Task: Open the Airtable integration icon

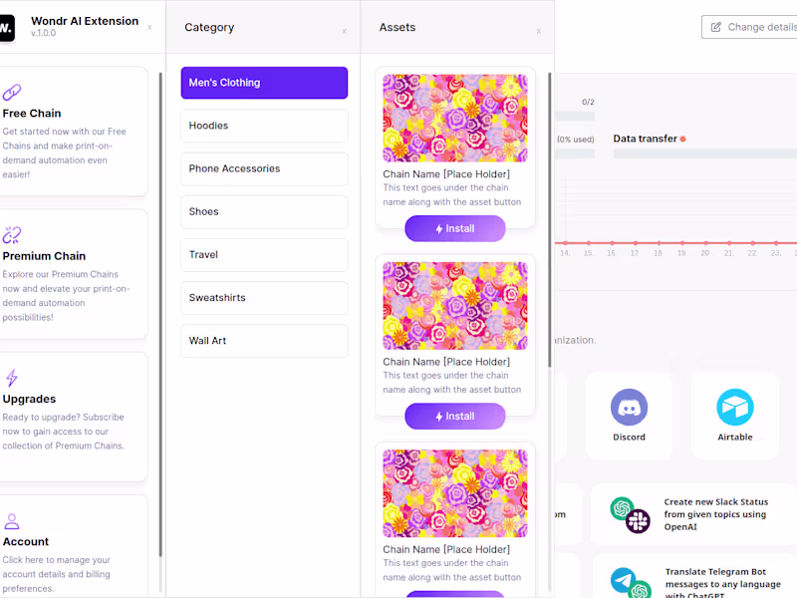Action: [735, 408]
